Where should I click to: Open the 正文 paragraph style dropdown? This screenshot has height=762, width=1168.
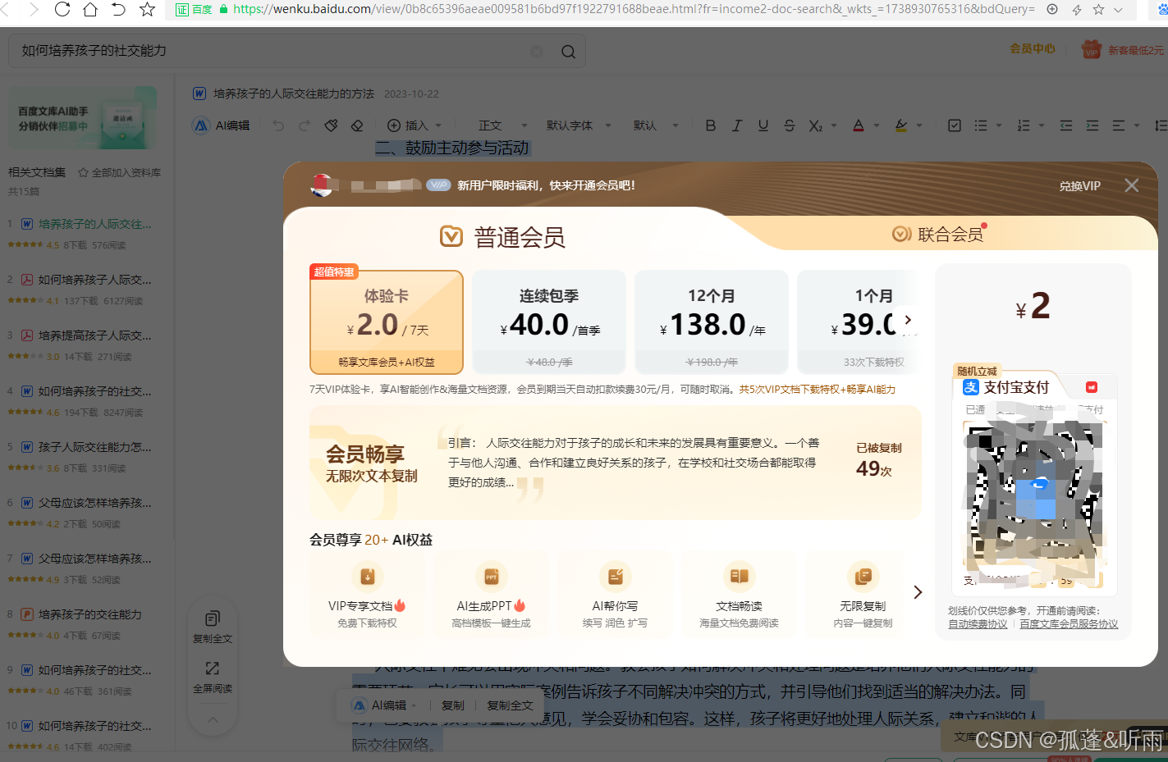(502, 125)
